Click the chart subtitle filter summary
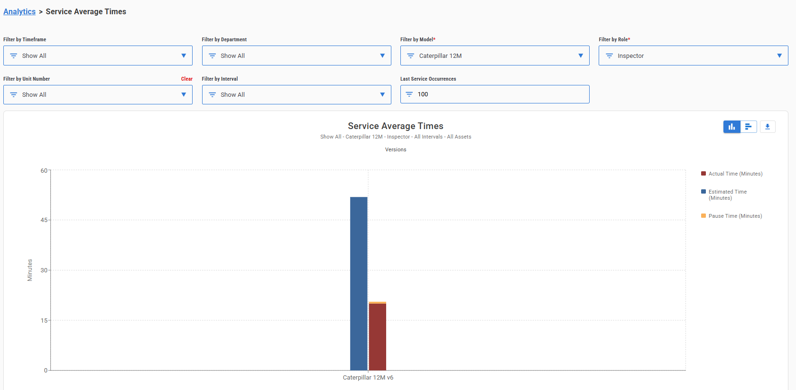Screen dimensions: 796x390 396,137
